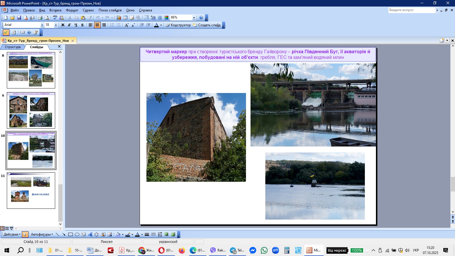The width and height of the screenshot is (455, 256).
Task: Click the Print icon in the toolbar
Action: tap(40, 18)
